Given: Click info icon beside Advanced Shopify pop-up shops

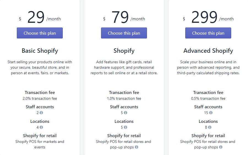Looking at the screenshot, I should [221, 147].
